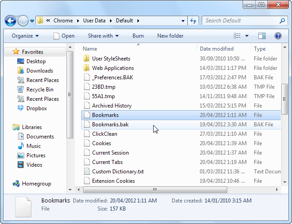292x224 pixels.
Task: Click the Pictures library icon
Action: point(21,155)
